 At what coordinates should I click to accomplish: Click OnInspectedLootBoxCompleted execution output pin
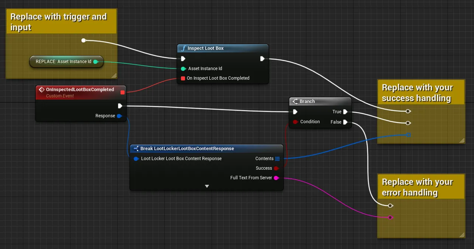coord(120,106)
